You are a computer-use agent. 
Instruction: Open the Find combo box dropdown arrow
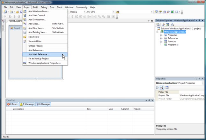(x=151, y=12)
